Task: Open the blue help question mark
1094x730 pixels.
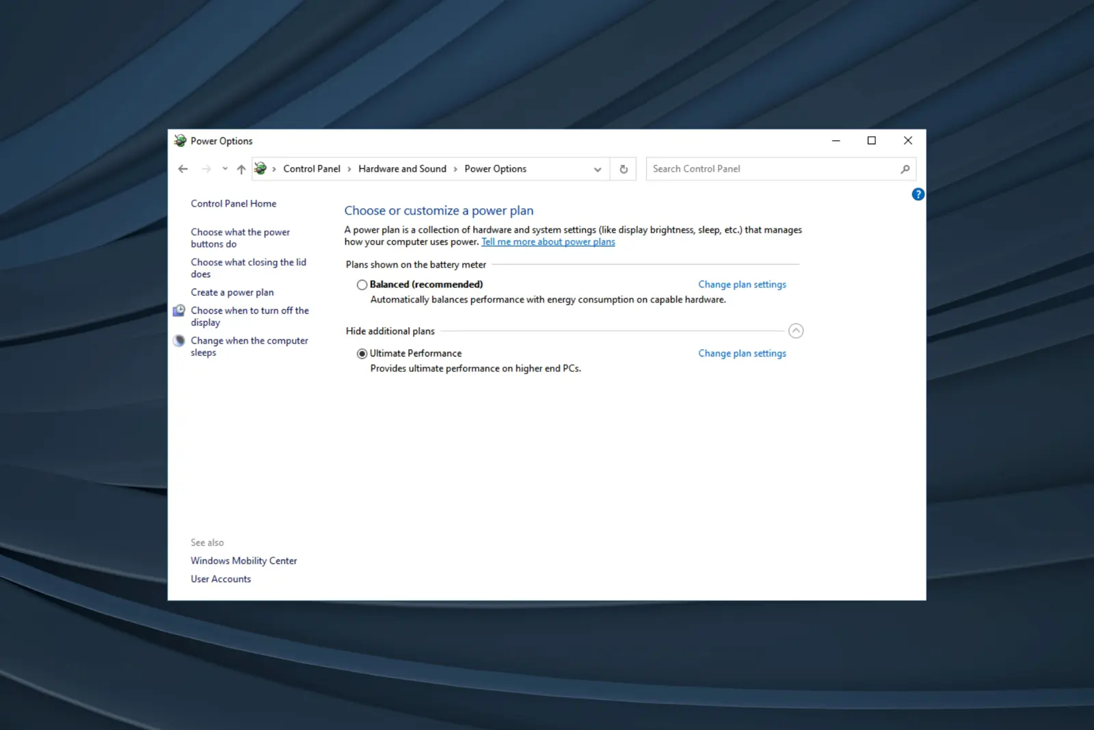Action: point(918,194)
